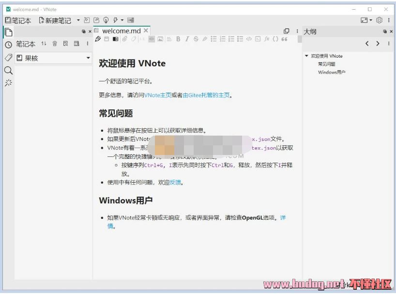
Task: Expand the 新建笔记 dropdown arrow
Action: pyautogui.click(x=78, y=20)
